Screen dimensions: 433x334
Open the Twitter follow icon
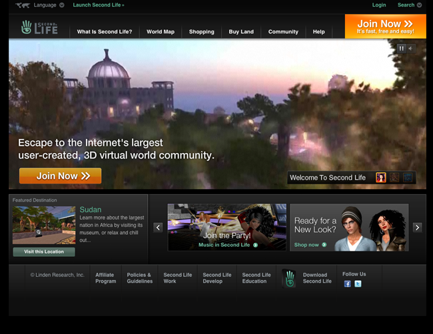pyautogui.click(x=358, y=284)
